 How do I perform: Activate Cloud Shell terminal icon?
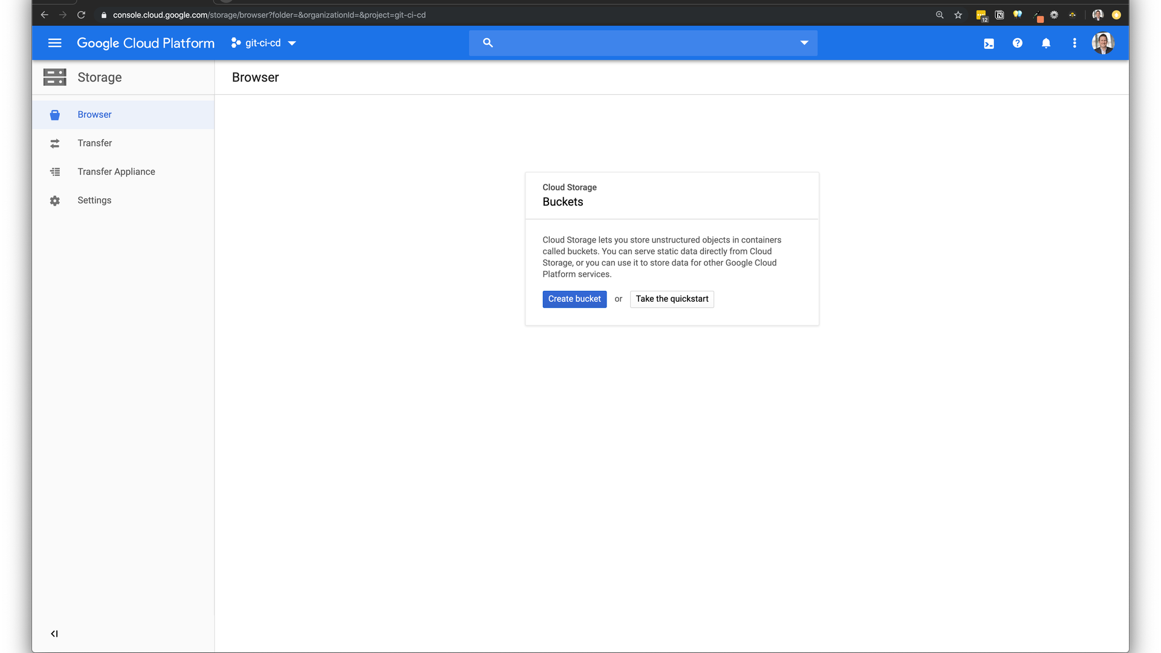(x=989, y=44)
